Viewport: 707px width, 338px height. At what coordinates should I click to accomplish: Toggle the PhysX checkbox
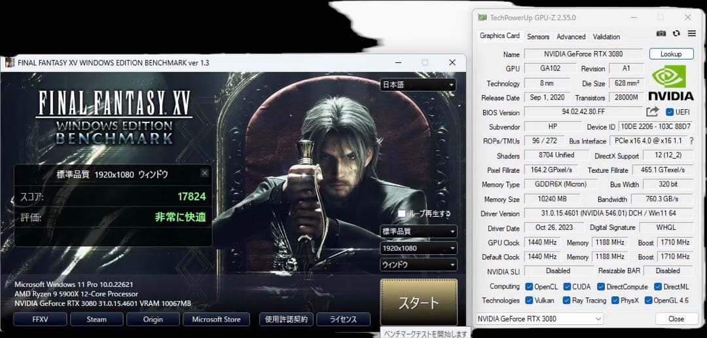(615, 300)
